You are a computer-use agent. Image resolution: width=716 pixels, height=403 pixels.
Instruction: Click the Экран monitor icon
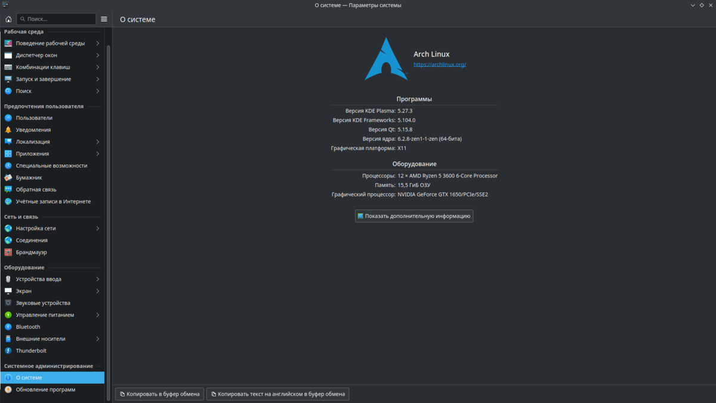8,291
